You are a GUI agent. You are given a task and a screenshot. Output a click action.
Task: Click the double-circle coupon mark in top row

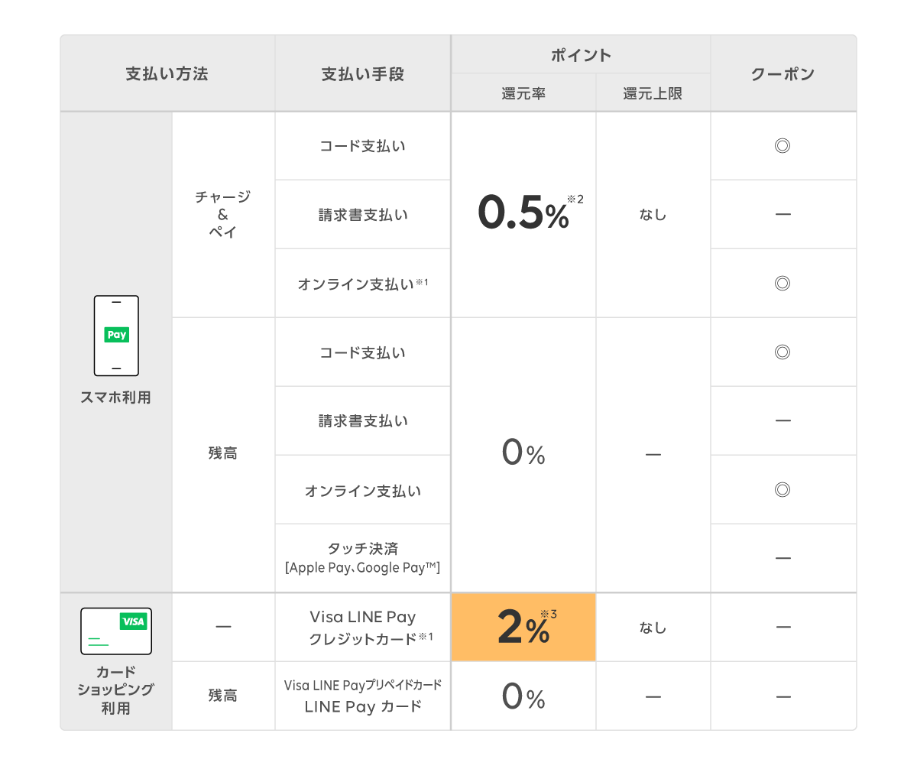pyautogui.click(x=782, y=146)
